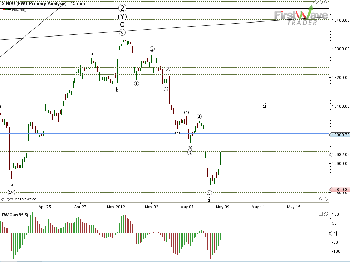350x262 pixels.
Task: Click the wave label 'ii' projection
Action: tap(265, 106)
